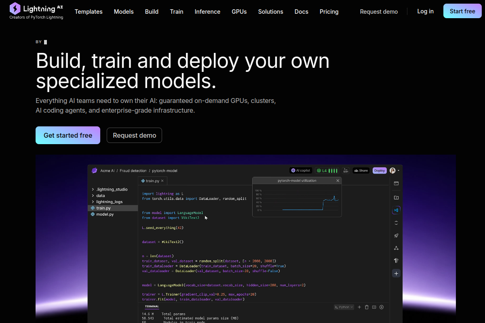Select train.py in file tree
This screenshot has width=485, height=323.
click(113, 208)
